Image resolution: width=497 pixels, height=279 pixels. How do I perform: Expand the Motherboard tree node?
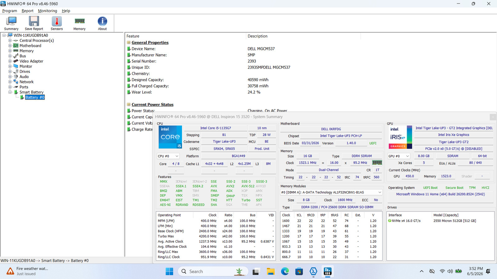pos(10,46)
